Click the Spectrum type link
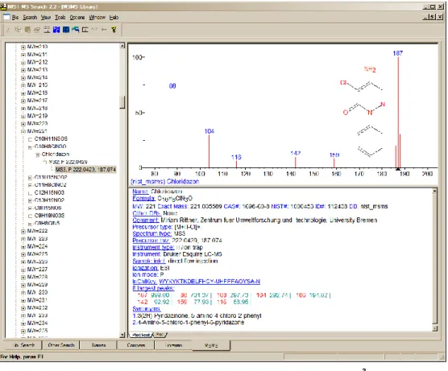 [x=152, y=233]
